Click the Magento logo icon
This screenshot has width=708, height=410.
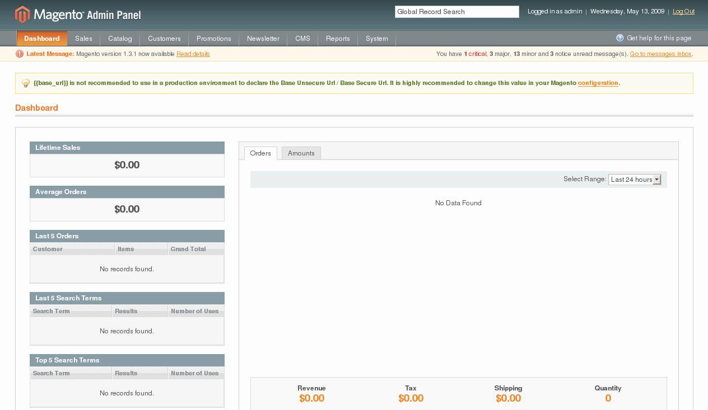coord(22,14)
